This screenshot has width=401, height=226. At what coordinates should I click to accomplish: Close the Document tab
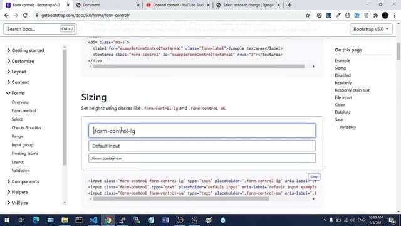pyautogui.click(x=138, y=5)
